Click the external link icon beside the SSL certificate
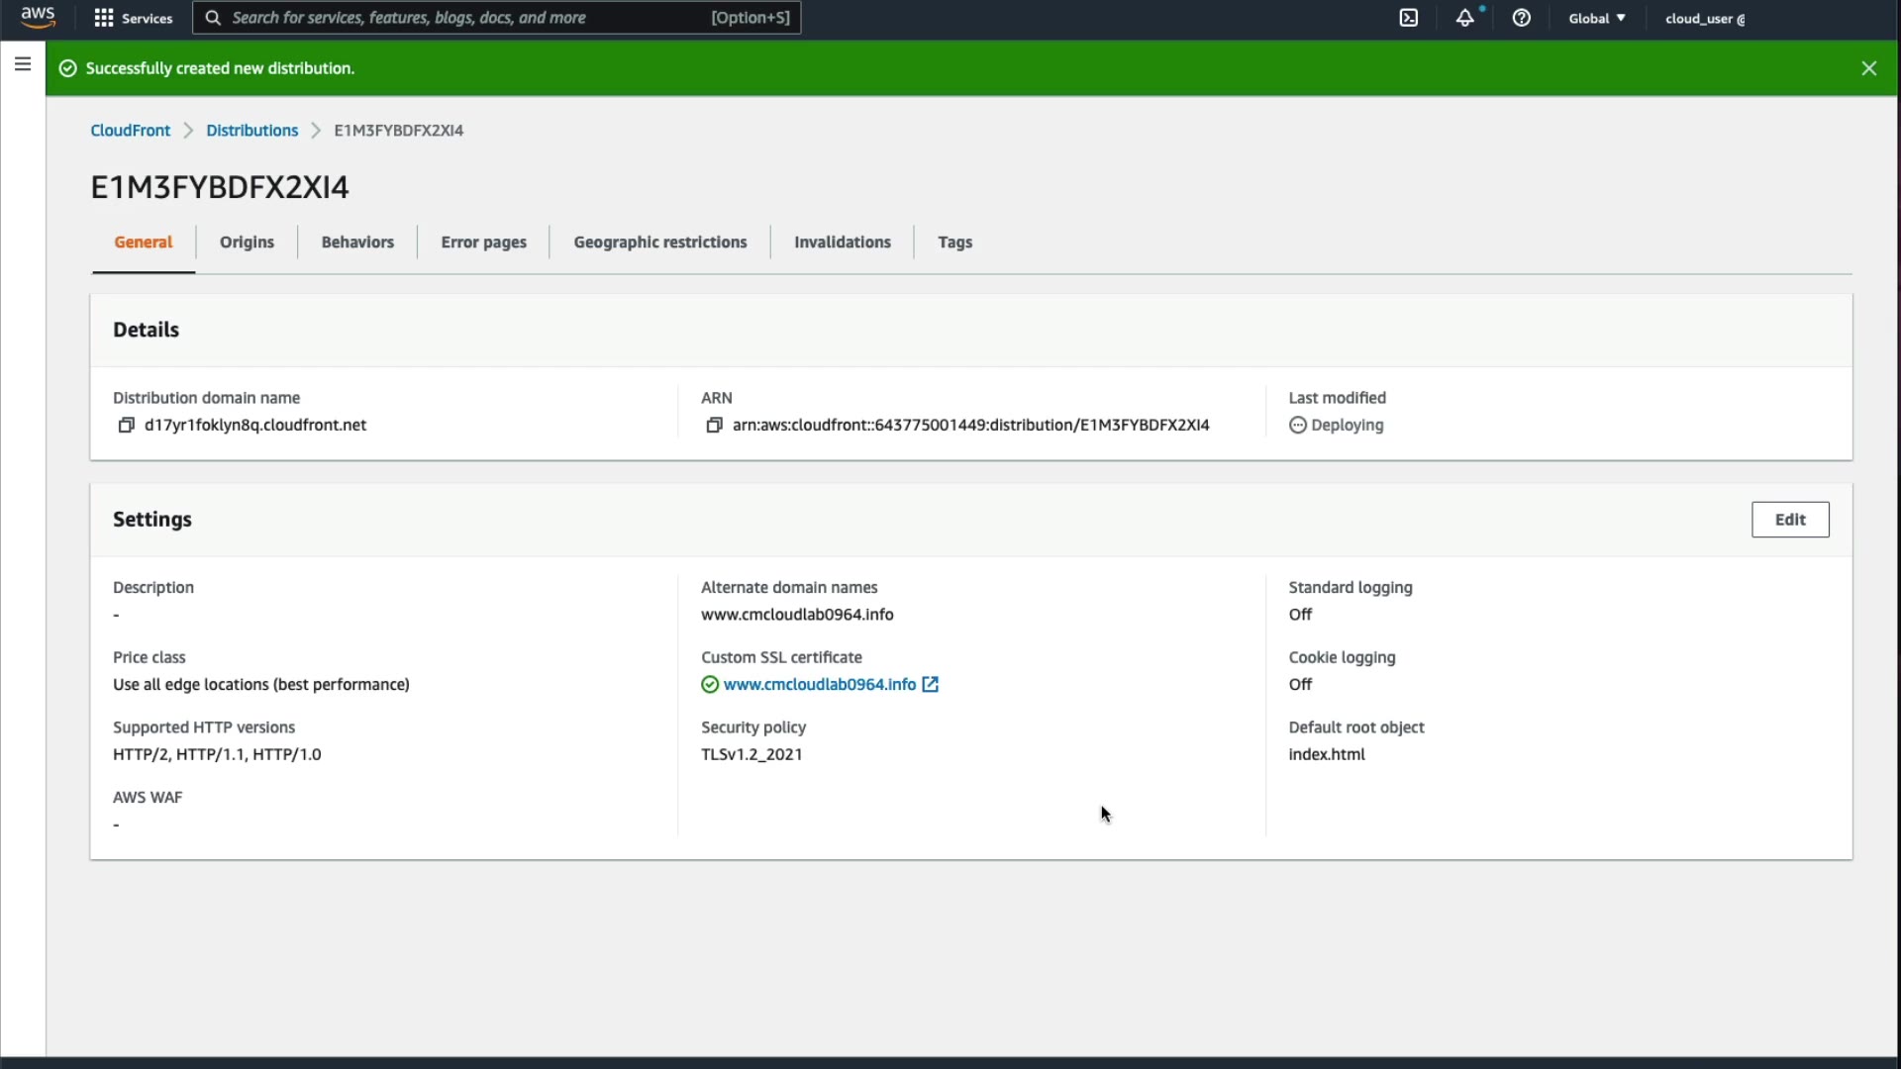Screen dimensions: 1901x1069 pos(930,684)
